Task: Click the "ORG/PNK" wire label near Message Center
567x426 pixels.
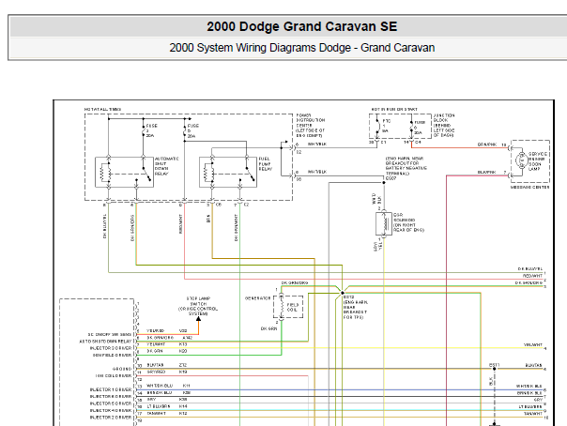Action: click(486, 145)
